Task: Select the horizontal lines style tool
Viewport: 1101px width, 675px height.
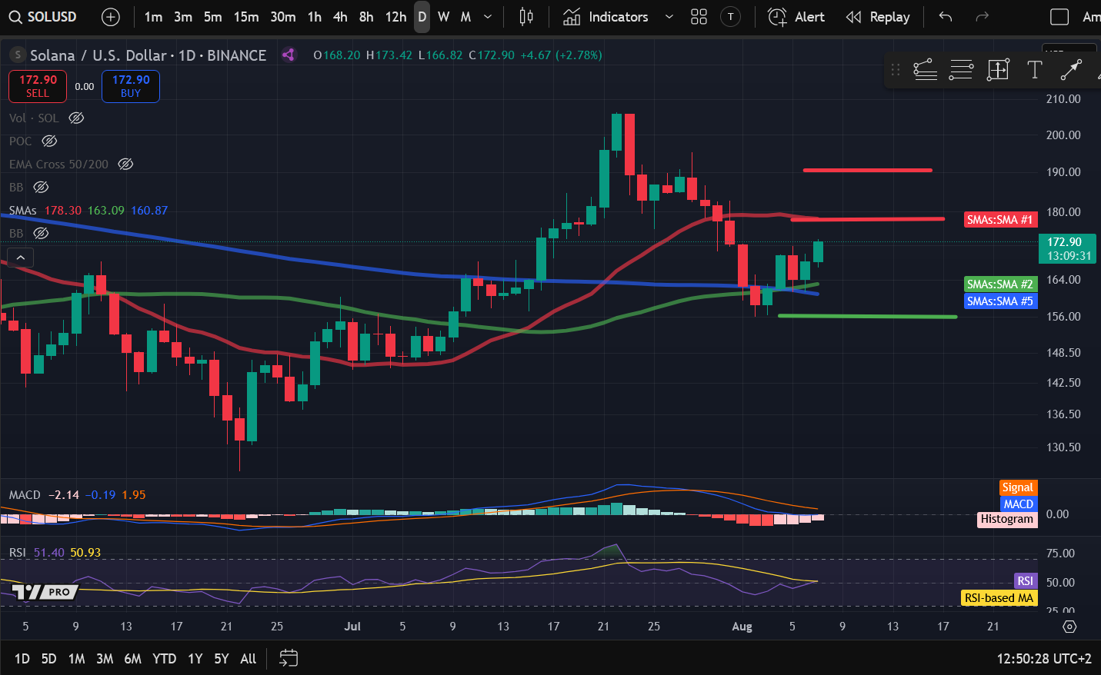Action: click(962, 70)
